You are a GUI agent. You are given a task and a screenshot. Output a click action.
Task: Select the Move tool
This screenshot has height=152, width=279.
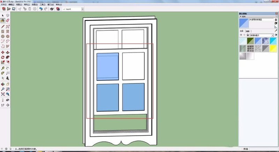[x=3, y=53]
